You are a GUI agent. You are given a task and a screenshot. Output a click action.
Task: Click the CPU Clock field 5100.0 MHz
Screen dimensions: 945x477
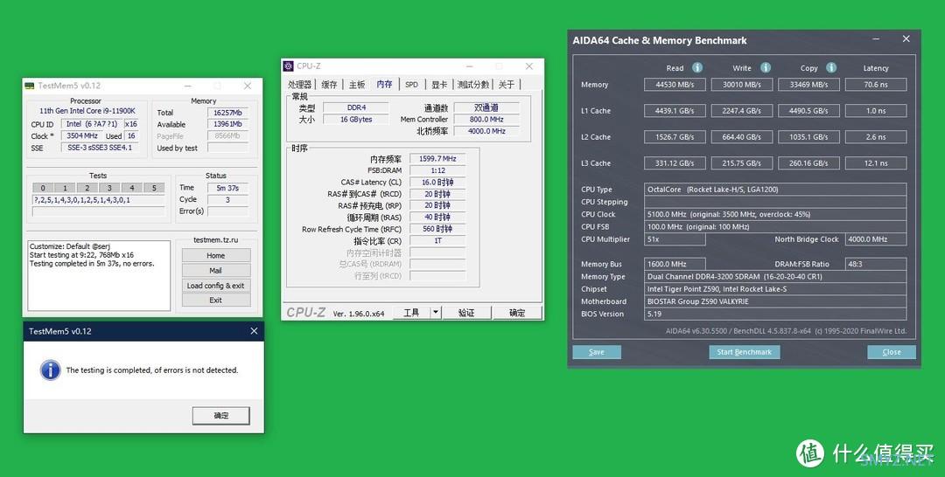pyautogui.click(x=775, y=214)
